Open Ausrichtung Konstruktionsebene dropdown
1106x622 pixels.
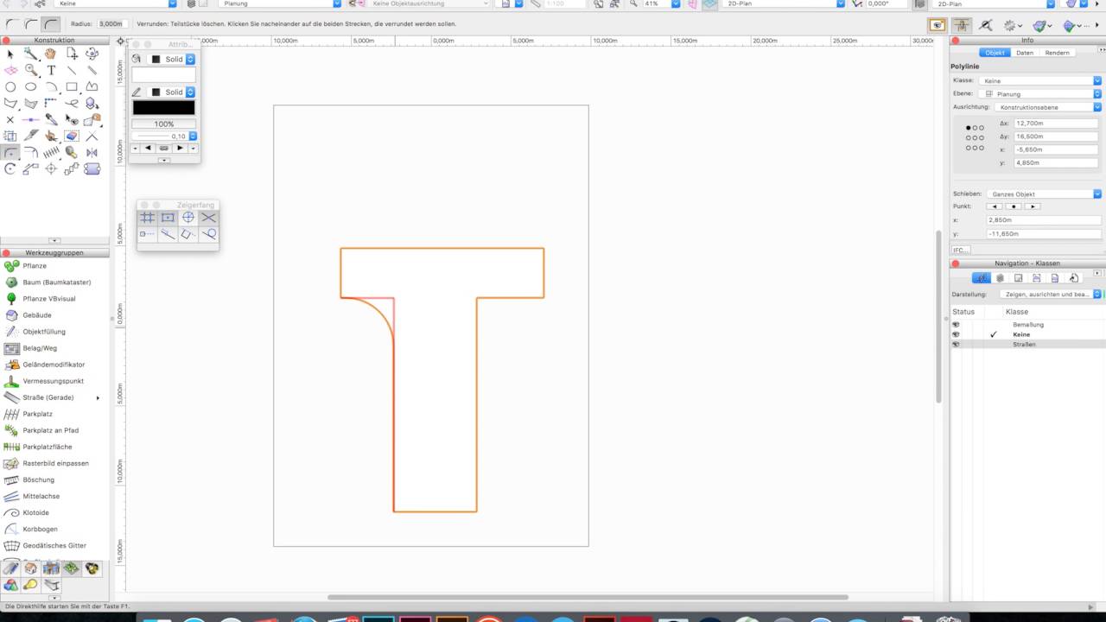pos(1048,107)
